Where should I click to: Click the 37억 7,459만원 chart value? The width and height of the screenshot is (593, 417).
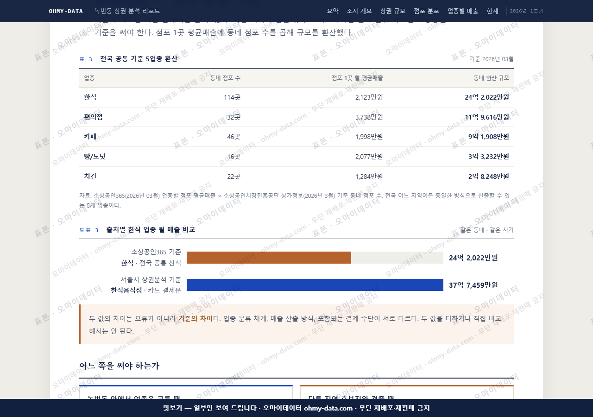coord(473,285)
